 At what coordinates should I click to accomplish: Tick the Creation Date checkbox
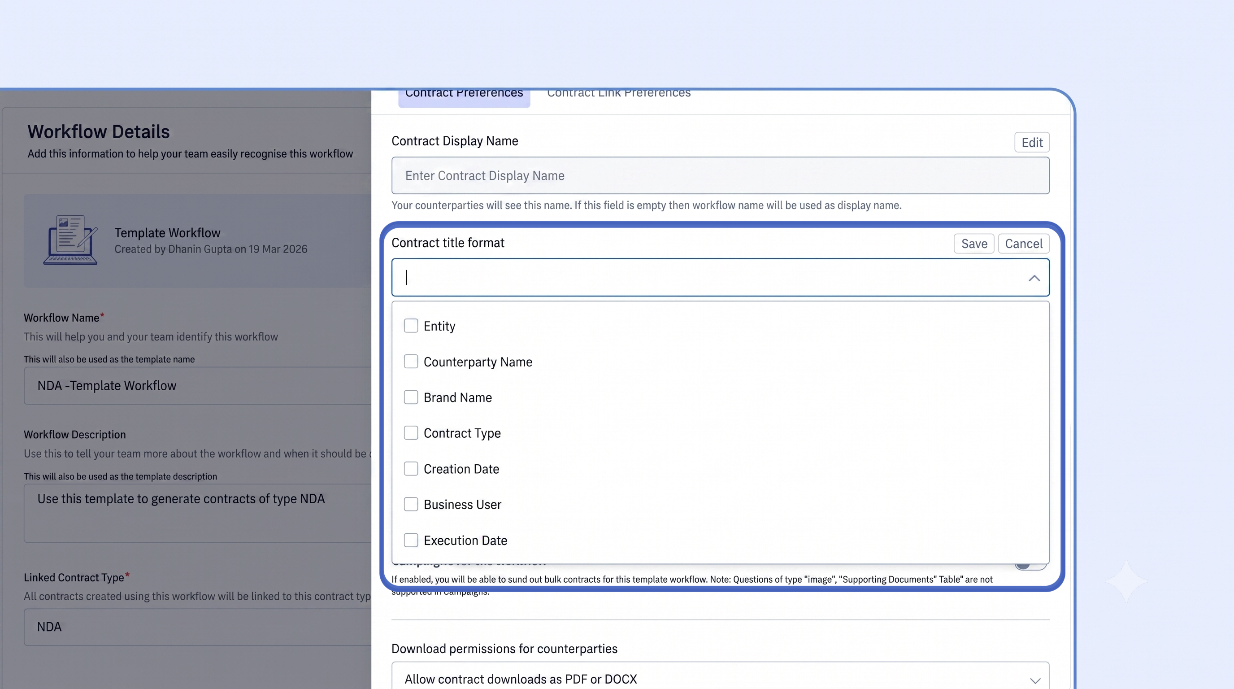coord(411,469)
